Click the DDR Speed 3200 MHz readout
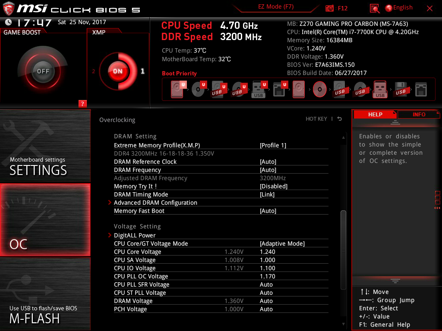This screenshot has width=442, height=331. 212,37
